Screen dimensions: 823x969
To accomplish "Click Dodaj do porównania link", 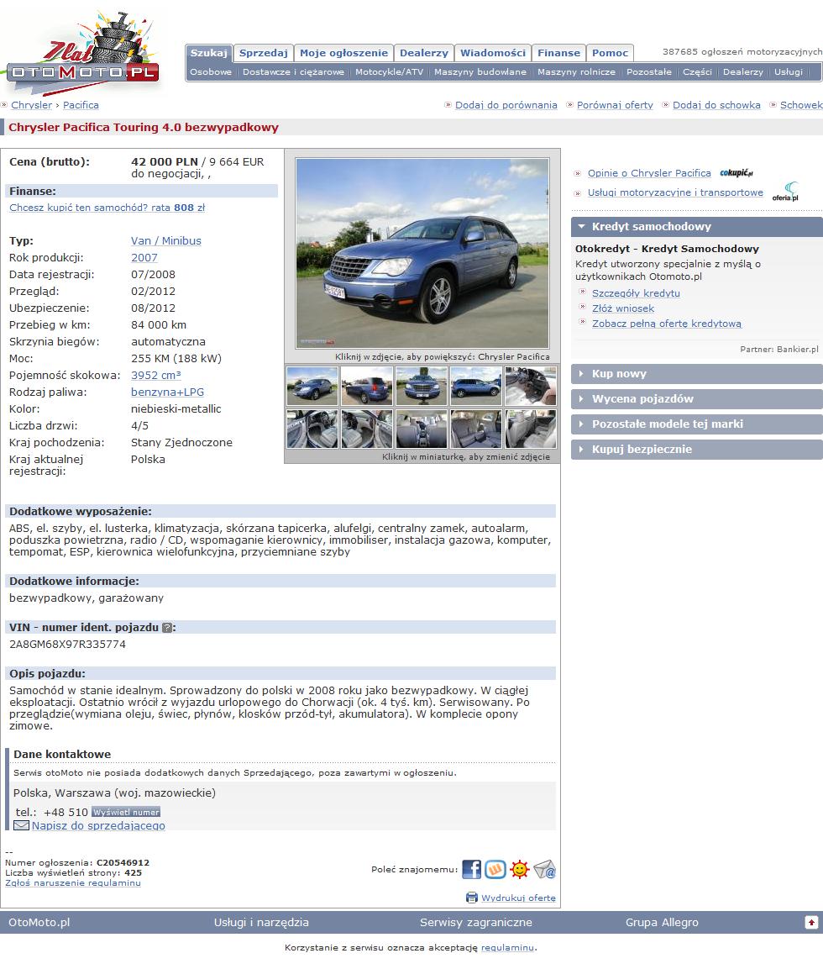I will tap(506, 105).
